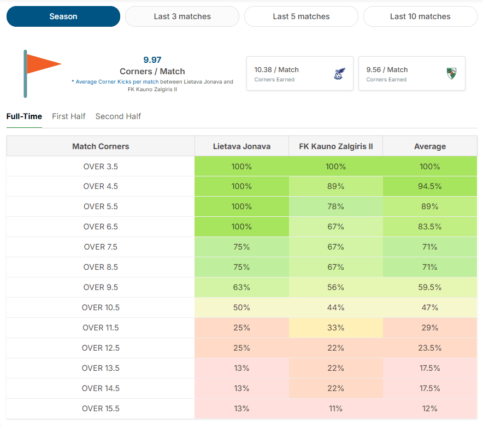This screenshot has width=483, height=426.
Task: Click the Lietava Jonava column header
Action: [241, 146]
